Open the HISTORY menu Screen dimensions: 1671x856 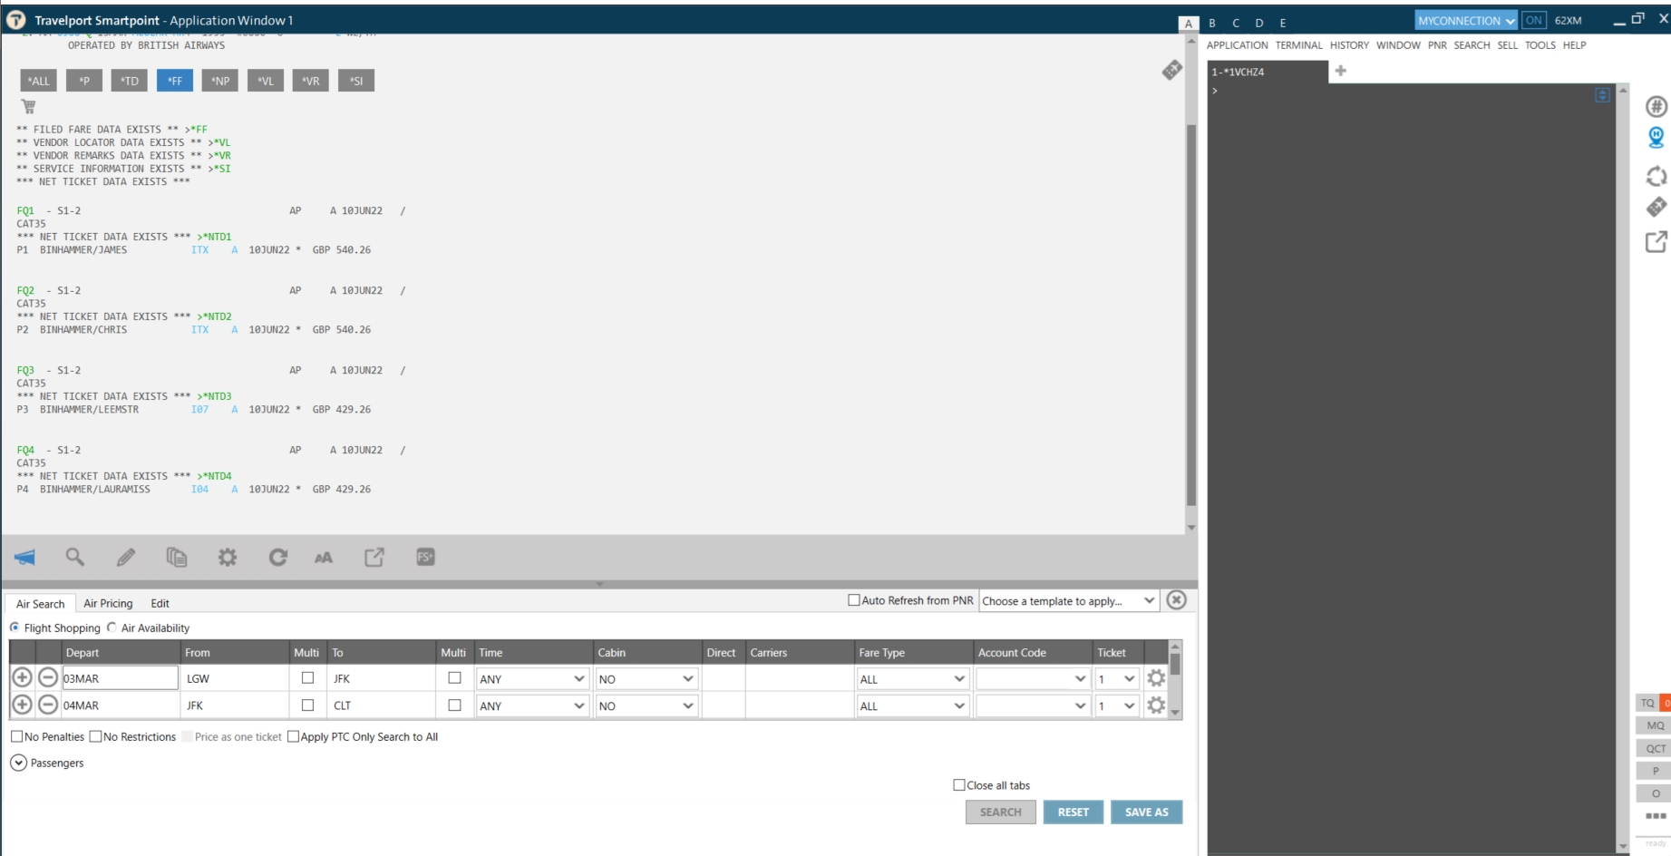[1349, 45]
